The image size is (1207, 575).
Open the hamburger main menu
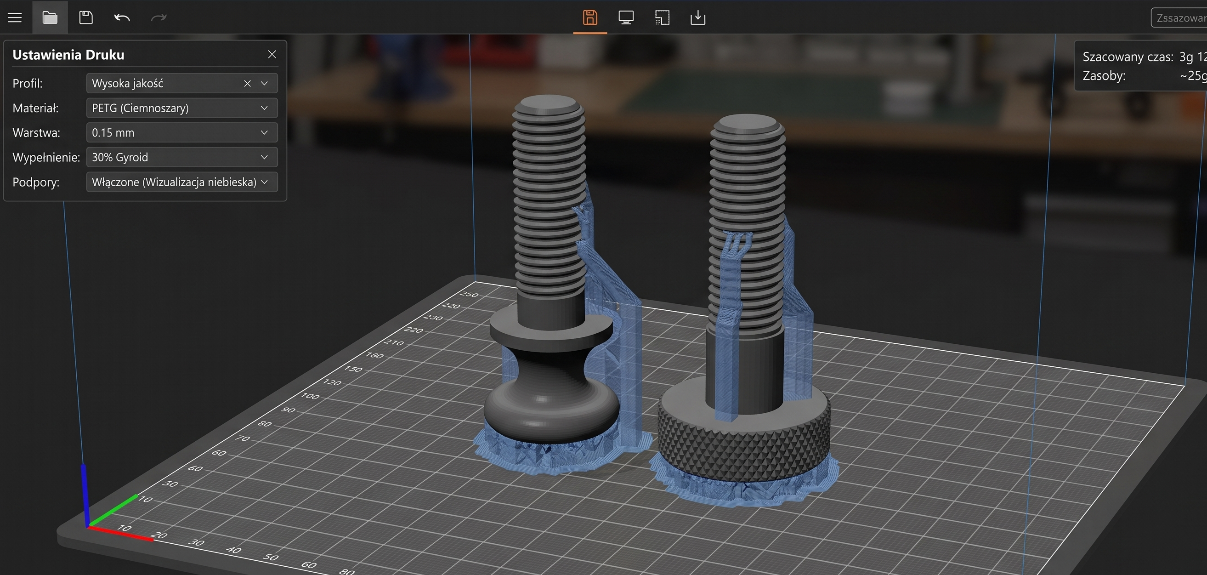[15, 18]
